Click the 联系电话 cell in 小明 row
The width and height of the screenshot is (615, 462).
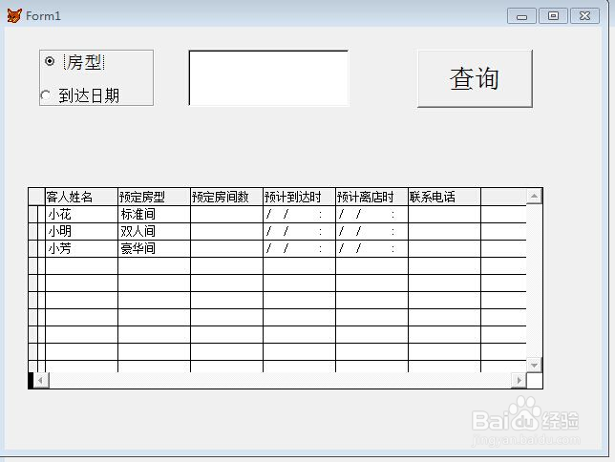(x=444, y=231)
